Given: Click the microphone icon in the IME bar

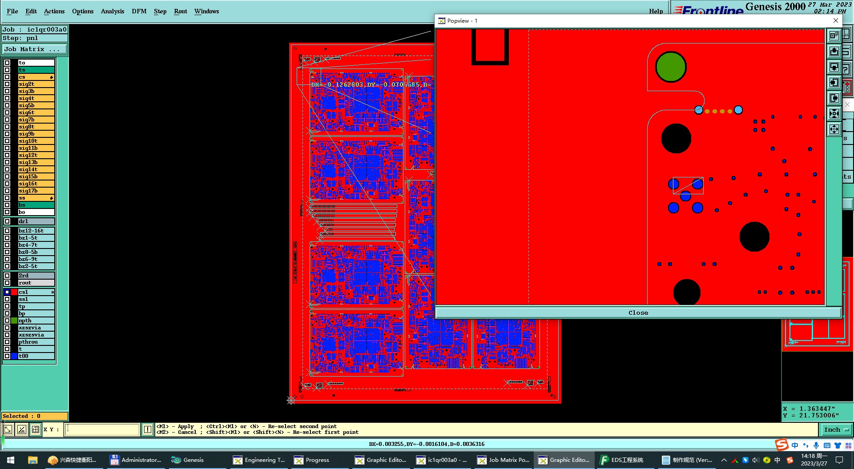Looking at the screenshot, I should pos(816,445).
